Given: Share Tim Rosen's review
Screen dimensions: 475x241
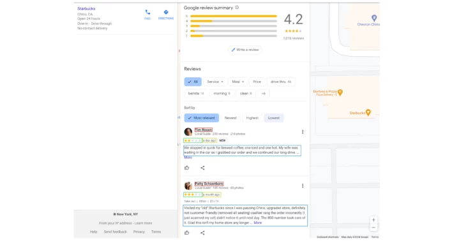Looking at the screenshot, I should click(x=202, y=168).
